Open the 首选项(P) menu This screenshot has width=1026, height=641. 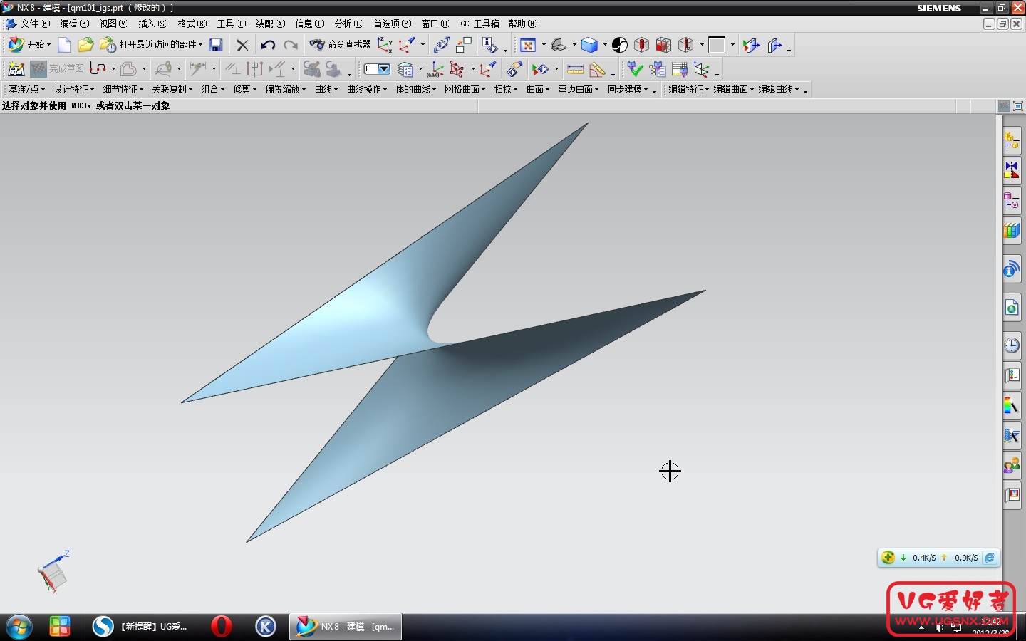point(393,24)
